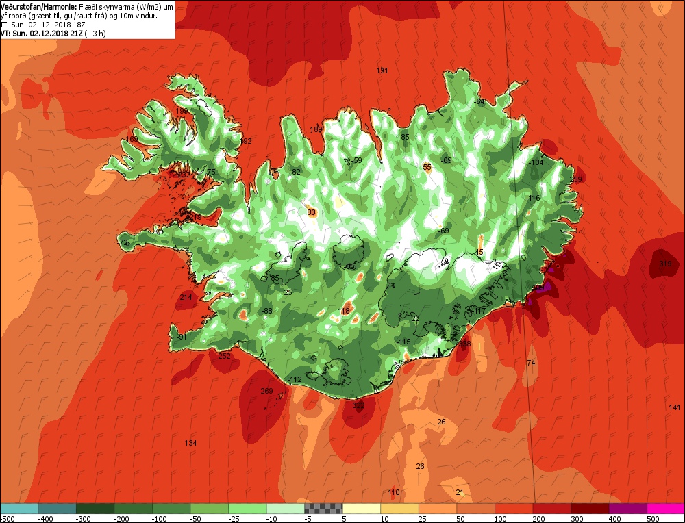Image resolution: width=685 pixels, height=523 pixels.
Task: Click the 131 flux value north of Iceland
Action: pos(382,71)
